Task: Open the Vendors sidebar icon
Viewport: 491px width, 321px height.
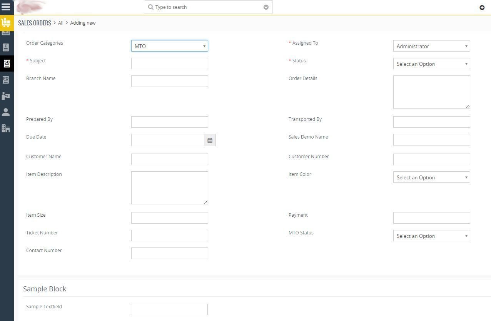Action: tap(6, 96)
